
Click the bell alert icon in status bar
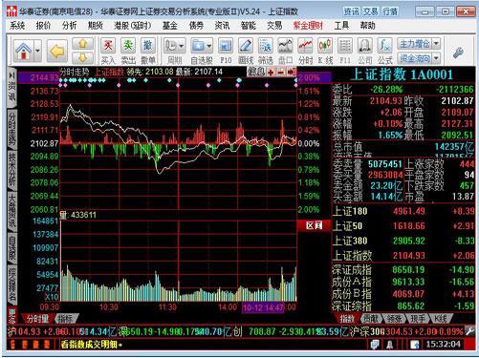tap(389, 345)
